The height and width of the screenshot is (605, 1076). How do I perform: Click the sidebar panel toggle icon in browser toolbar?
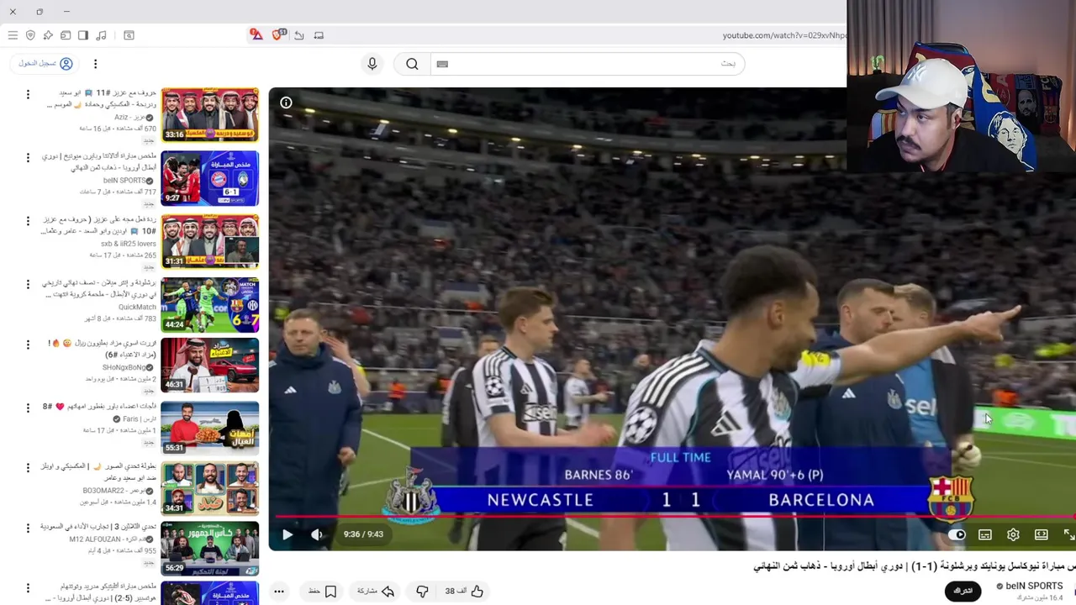(x=83, y=35)
